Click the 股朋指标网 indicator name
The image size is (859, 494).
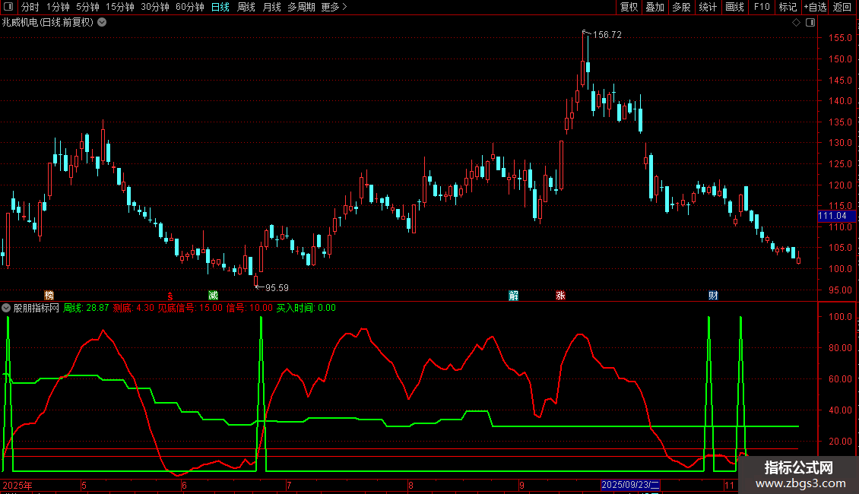click(36, 308)
